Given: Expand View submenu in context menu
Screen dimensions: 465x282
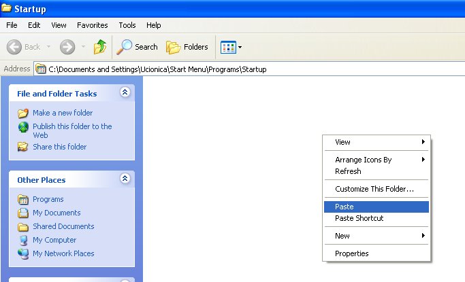Looking at the screenshot, I should (376, 142).
